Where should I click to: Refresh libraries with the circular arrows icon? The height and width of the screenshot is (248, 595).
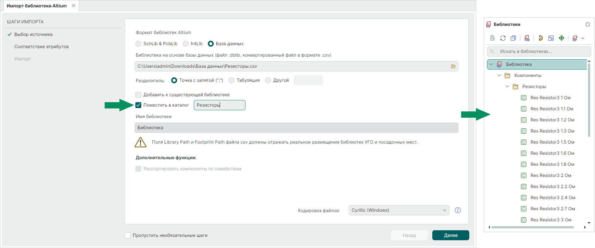pos(503,38)
